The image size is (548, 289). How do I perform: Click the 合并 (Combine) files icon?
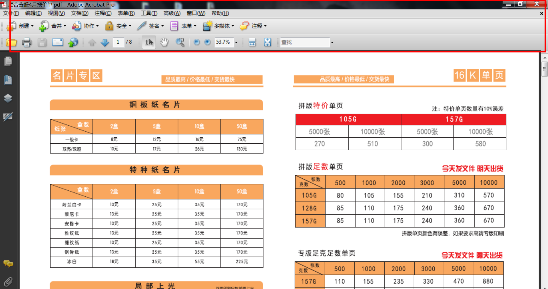point(43,26)
